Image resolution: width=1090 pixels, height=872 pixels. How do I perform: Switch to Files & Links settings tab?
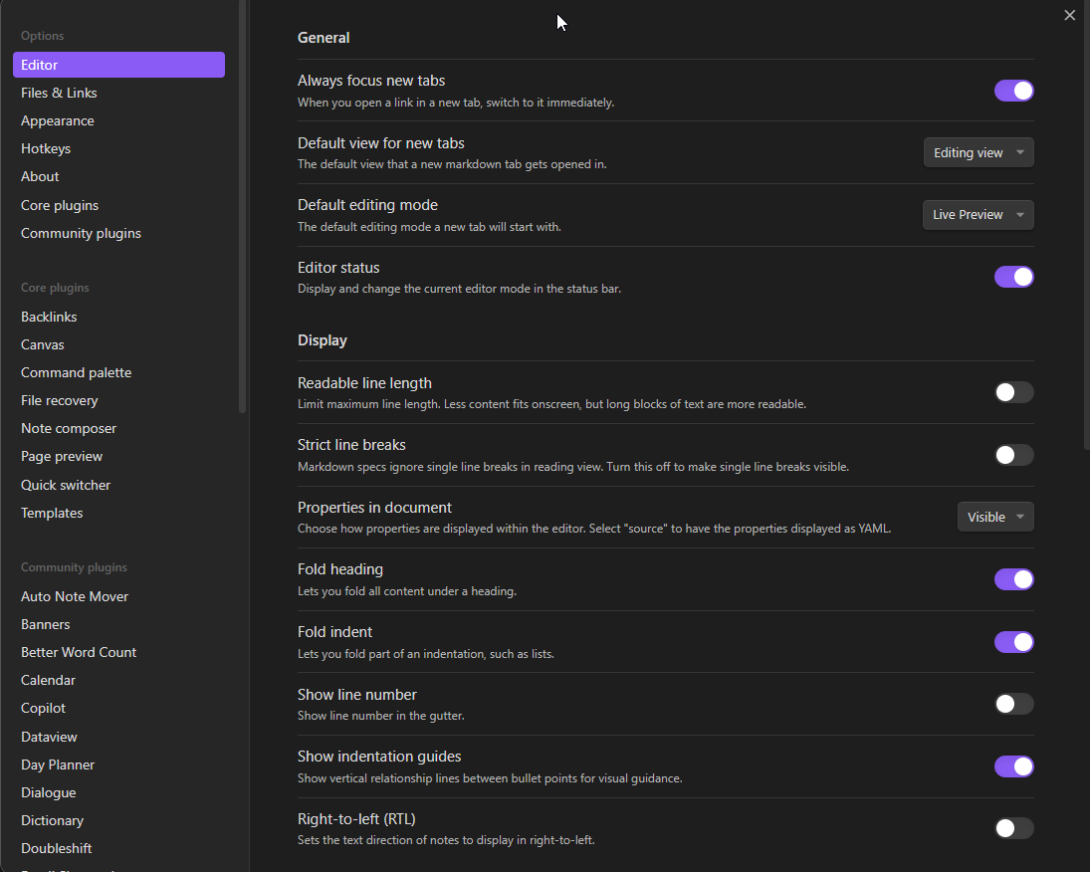click(x=59, y=93)
